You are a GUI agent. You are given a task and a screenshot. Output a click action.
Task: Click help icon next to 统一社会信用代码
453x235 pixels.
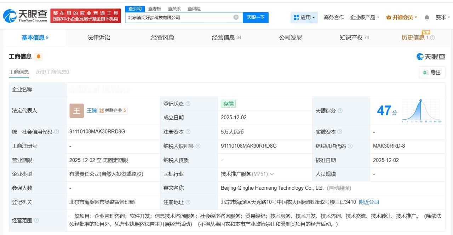pos(57,132)
